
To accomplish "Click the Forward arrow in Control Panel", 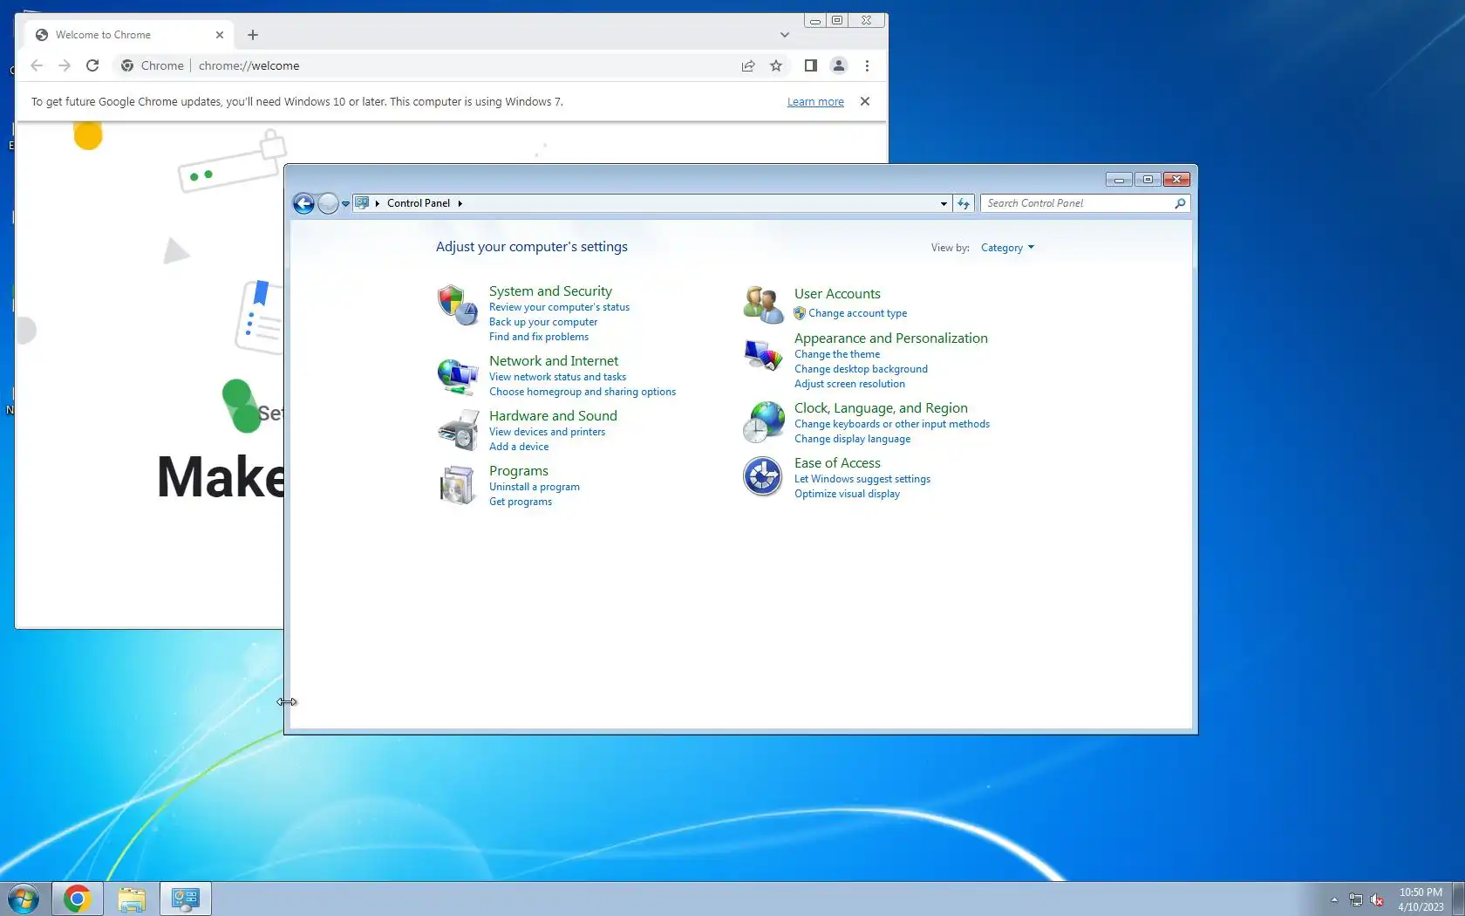I will (x=328, y=203).
